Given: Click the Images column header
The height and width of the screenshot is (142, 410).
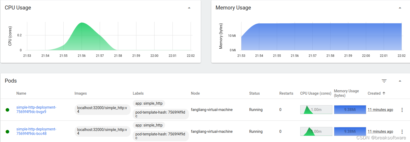Looking at the screenshot, I should (x=80, y=93).
